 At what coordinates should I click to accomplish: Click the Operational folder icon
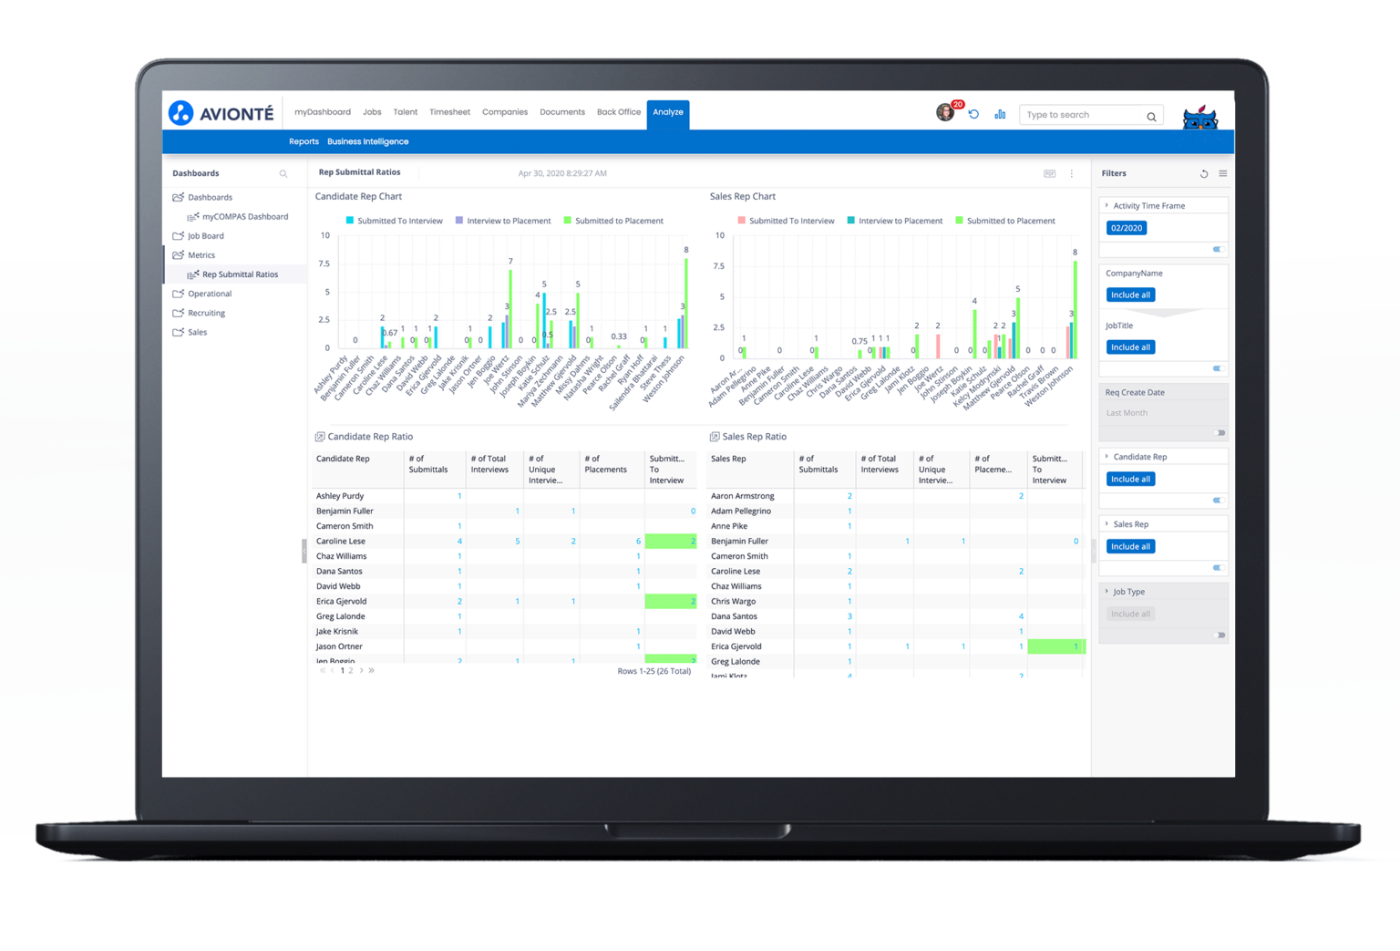click(179, 294)
